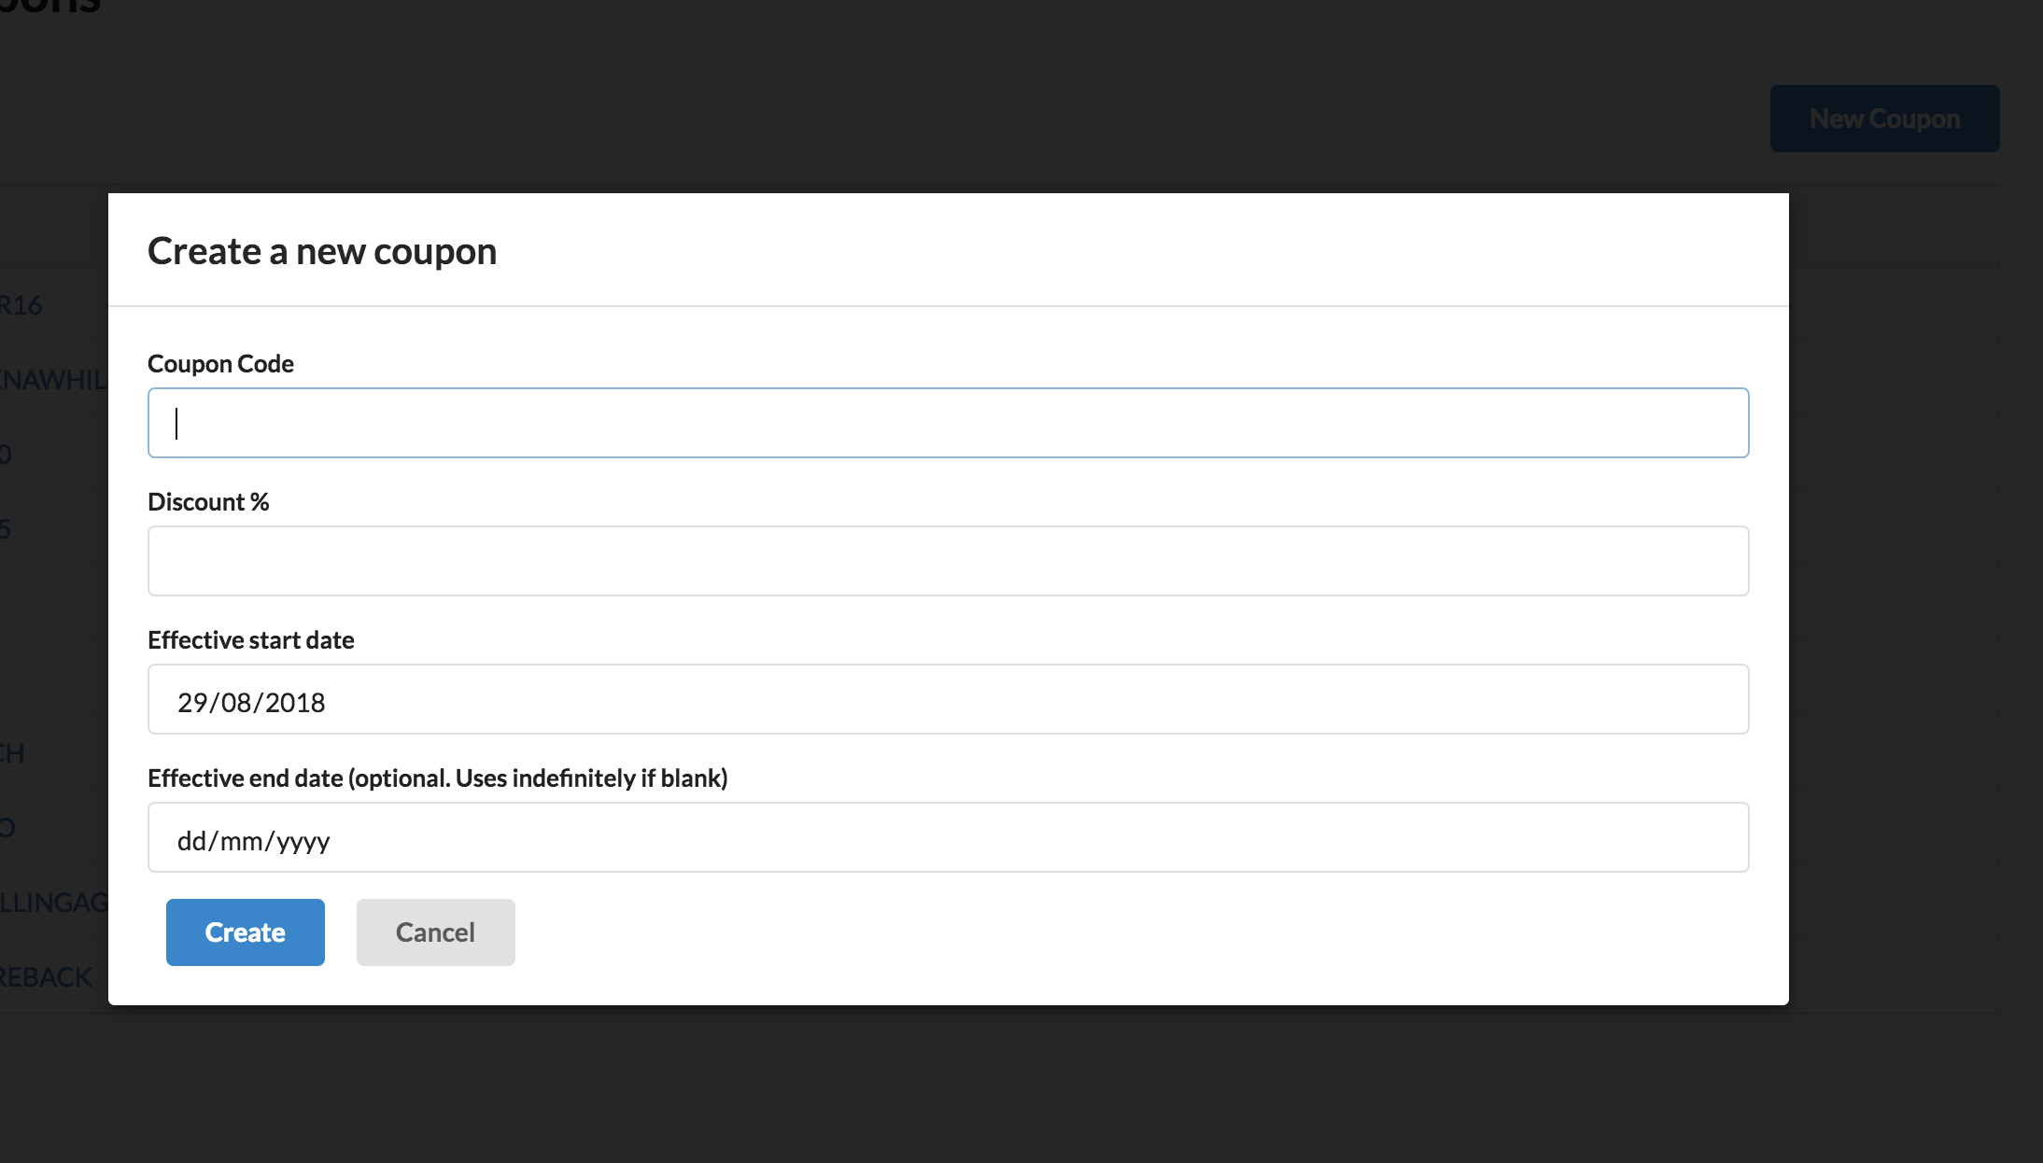Select the month 08 in start date
2043x1163 pixels.
tap(236, 703)
